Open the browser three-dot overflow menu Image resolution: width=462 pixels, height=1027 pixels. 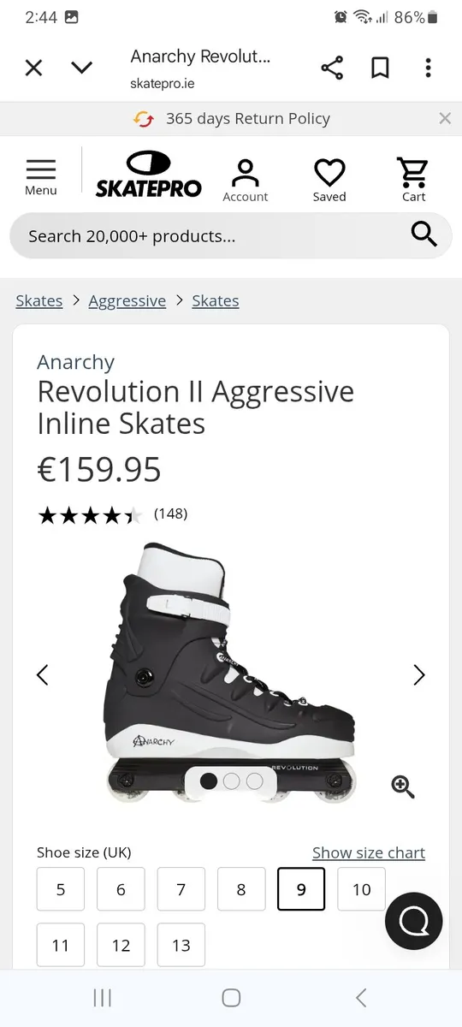pyautogui.click(x=429, y=68)
